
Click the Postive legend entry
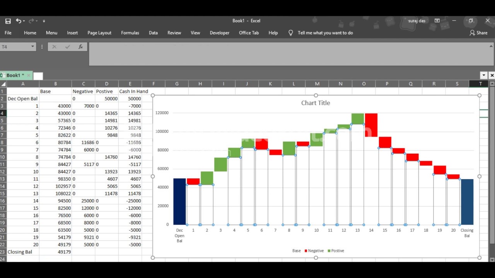pyautogui.click(x=336, y=251)
